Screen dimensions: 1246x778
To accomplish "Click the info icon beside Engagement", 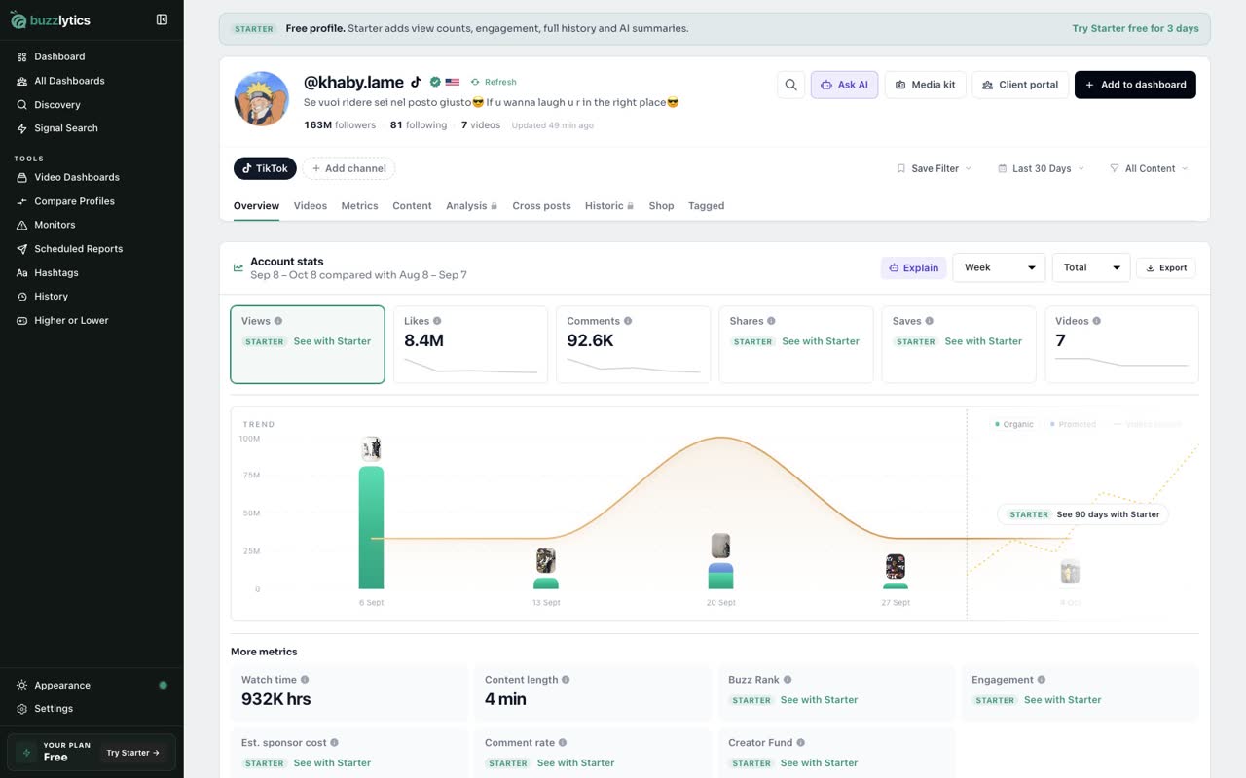I will (x=1042, y=680).
